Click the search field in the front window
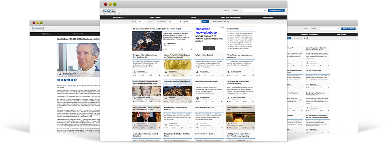387x144 pixels. pos(253,11)
